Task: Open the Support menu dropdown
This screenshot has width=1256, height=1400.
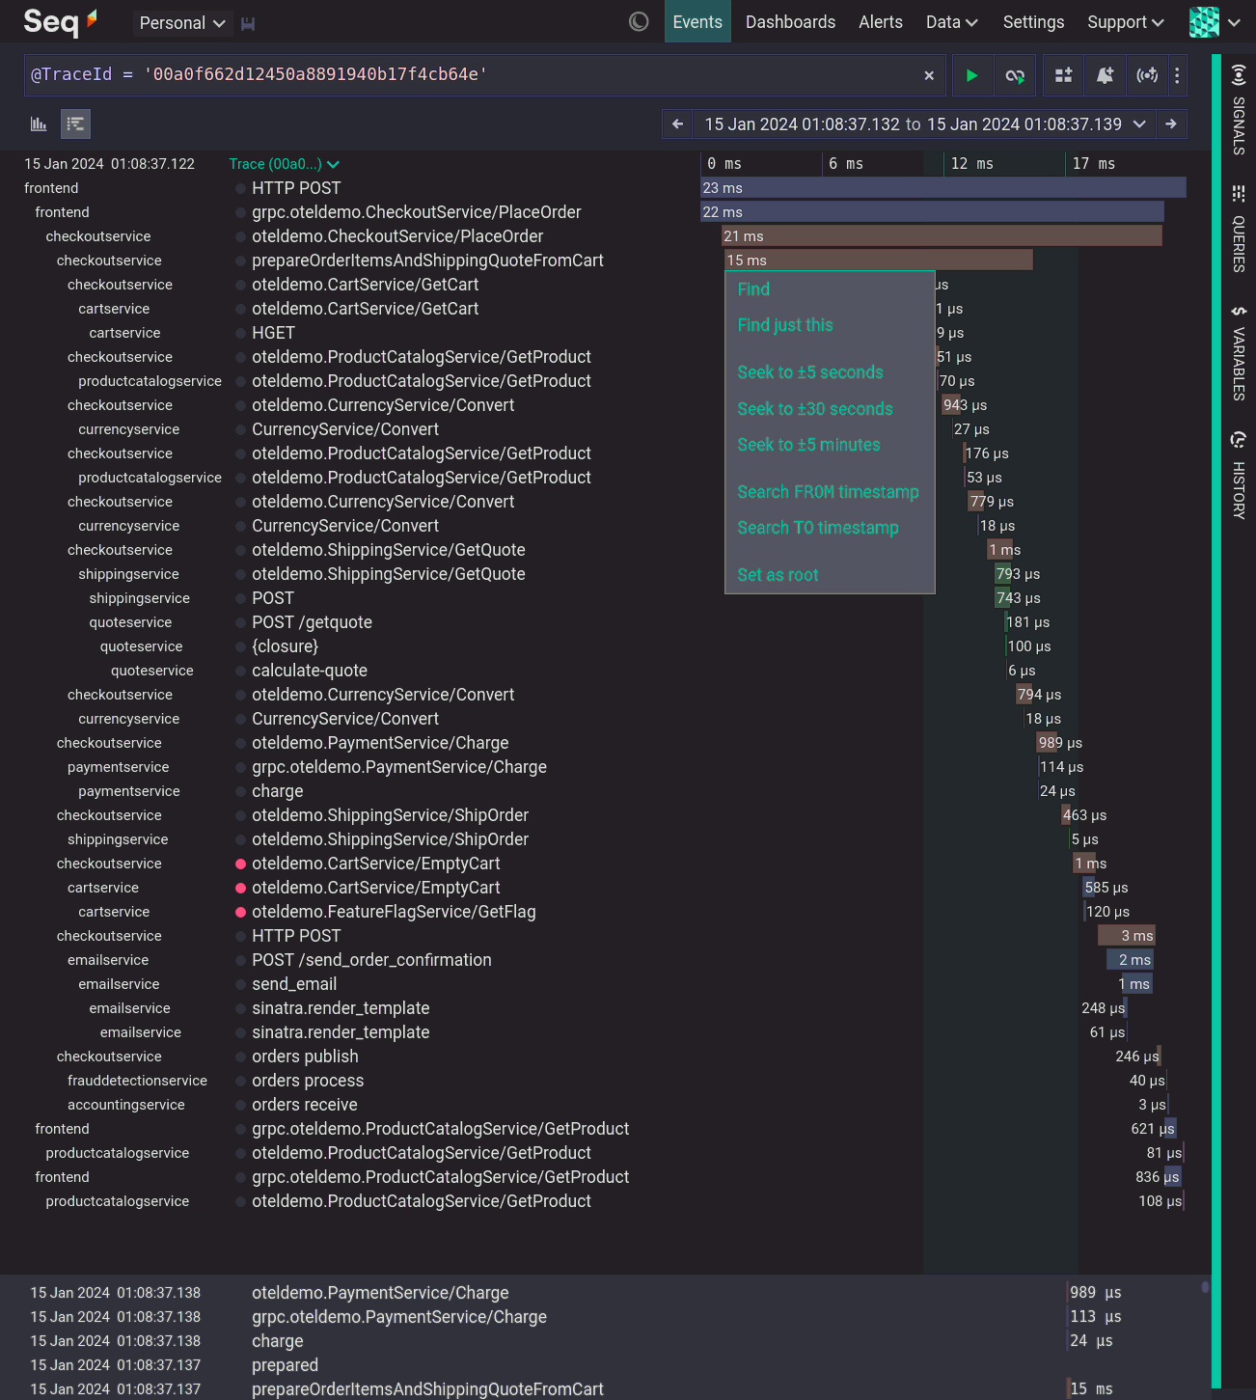Action: pos(1126,22)
